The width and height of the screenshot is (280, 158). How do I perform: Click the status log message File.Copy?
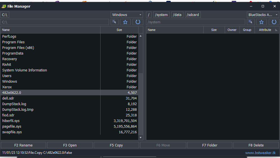37,153
